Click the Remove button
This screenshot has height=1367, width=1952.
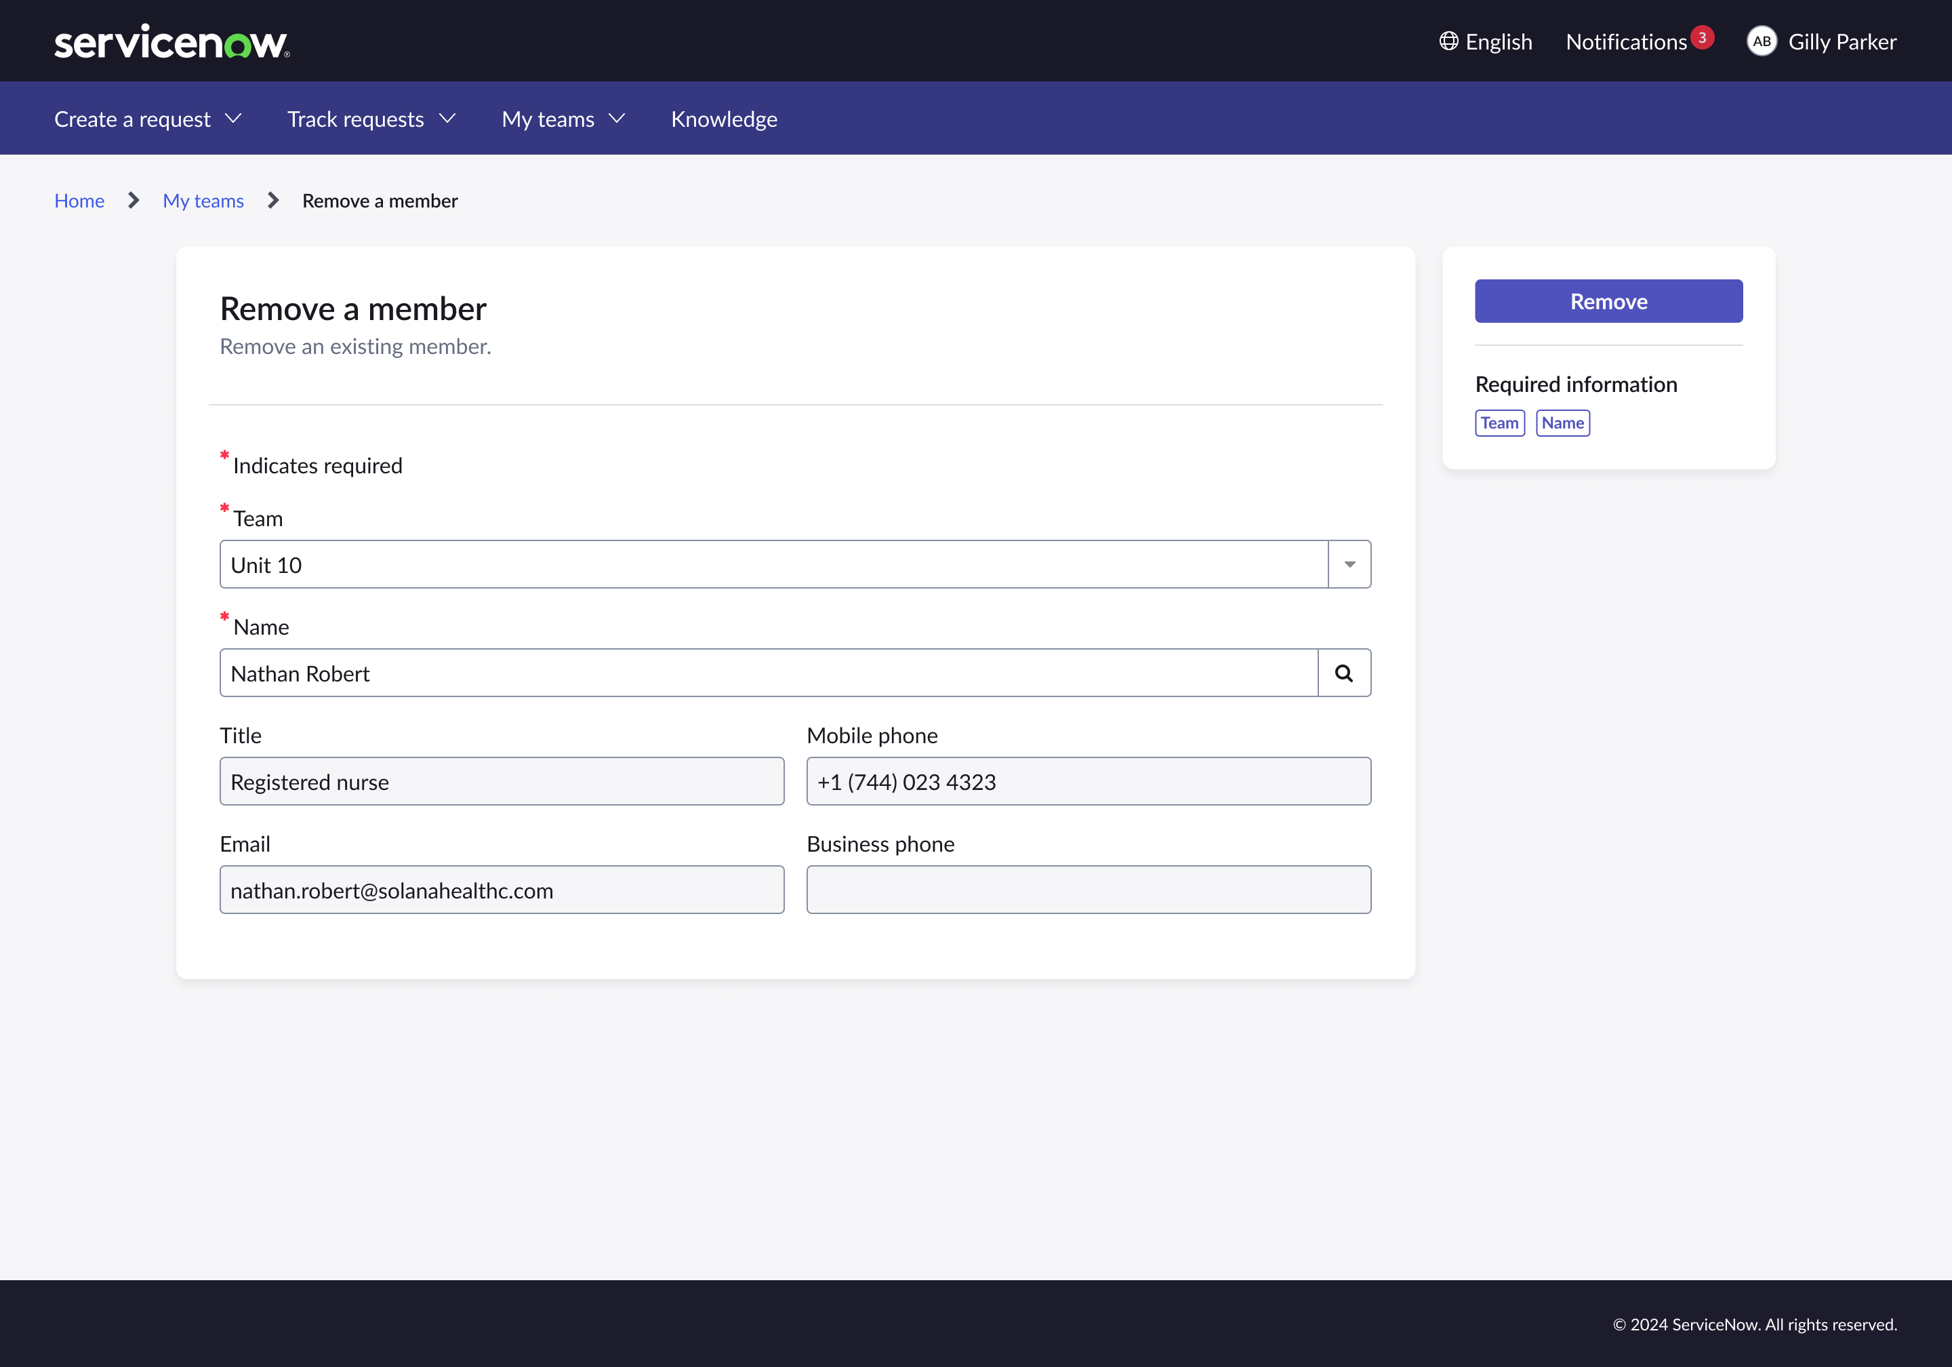tap(1608, 301)
